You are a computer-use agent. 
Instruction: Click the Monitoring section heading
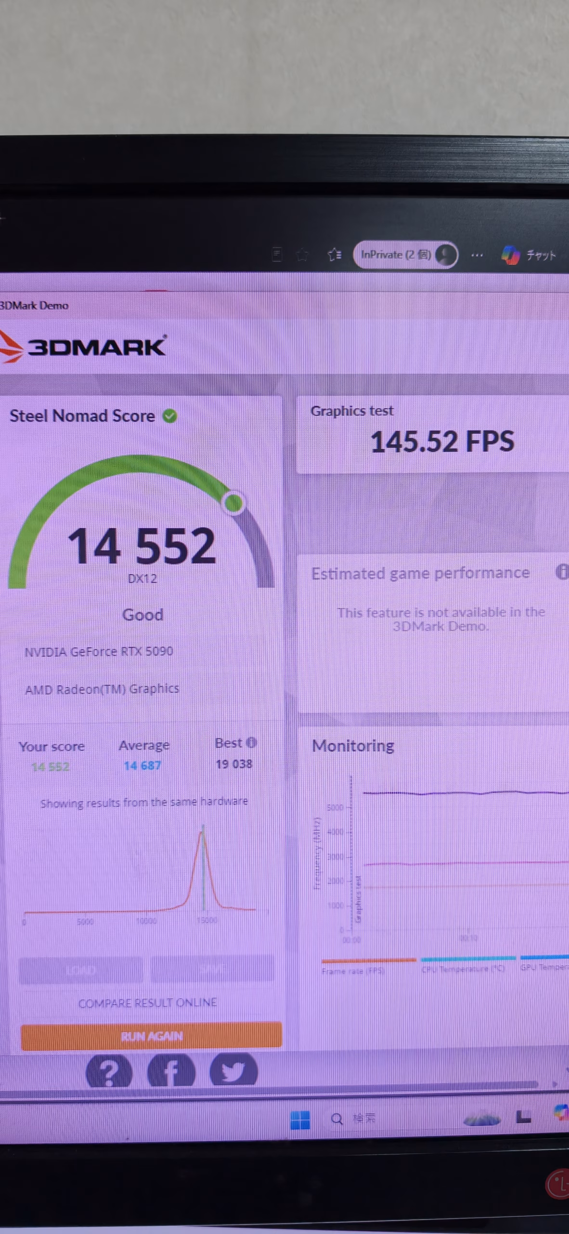tap(353, 746)
